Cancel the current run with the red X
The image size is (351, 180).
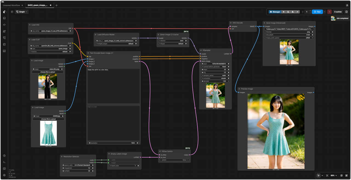click(x=329, y=12)
